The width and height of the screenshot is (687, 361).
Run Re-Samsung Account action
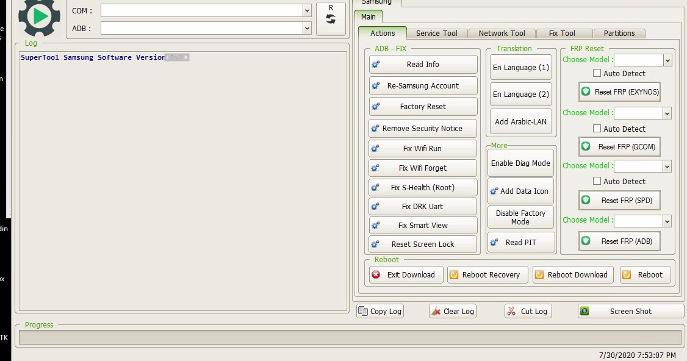click(423, 86)
